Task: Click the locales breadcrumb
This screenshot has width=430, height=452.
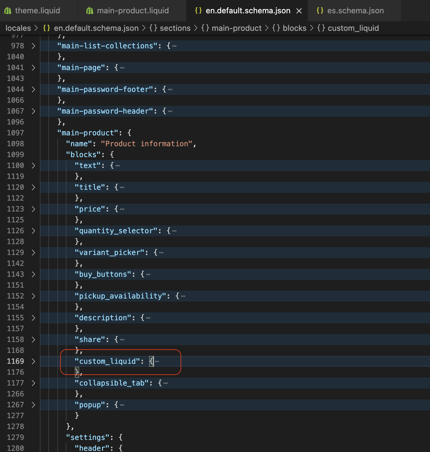Action: click(18, 28)
